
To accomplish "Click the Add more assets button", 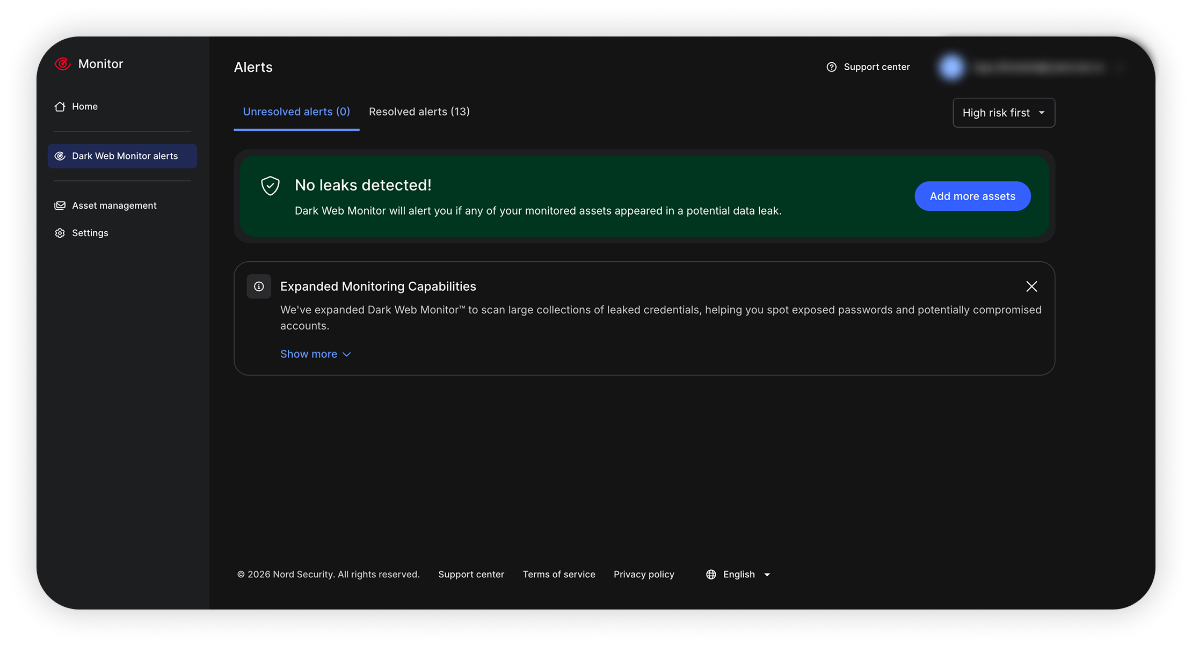I will (x=972, y=196).
